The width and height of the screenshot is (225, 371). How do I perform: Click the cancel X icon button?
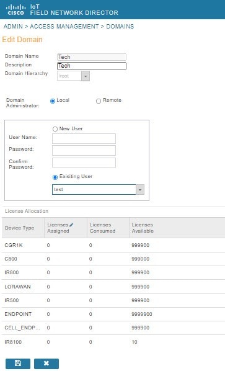tap(46, 364)
